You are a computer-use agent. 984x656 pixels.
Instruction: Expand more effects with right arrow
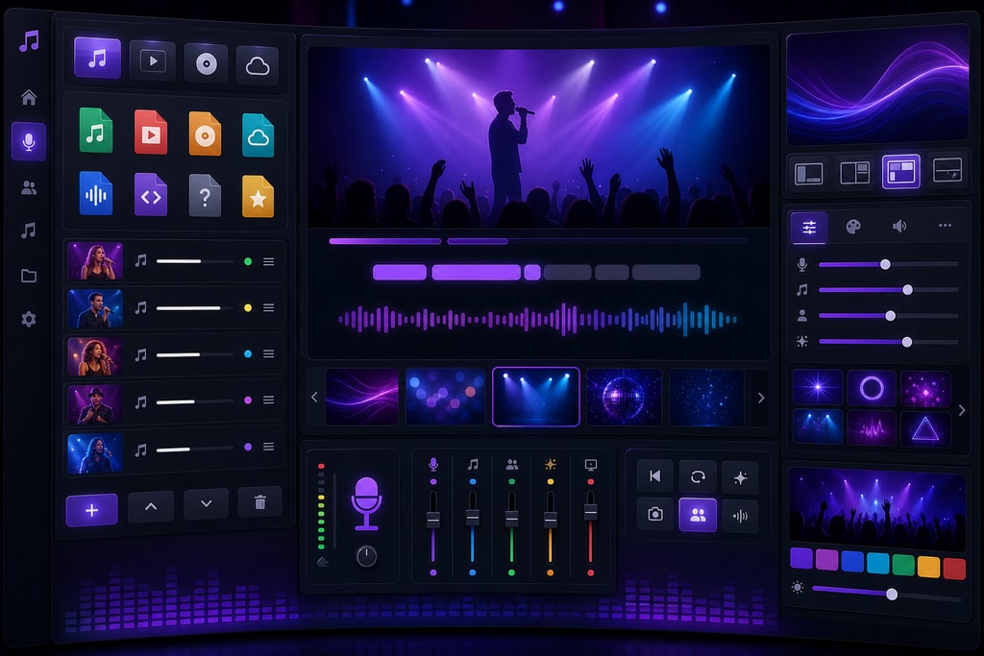(962, 410)
